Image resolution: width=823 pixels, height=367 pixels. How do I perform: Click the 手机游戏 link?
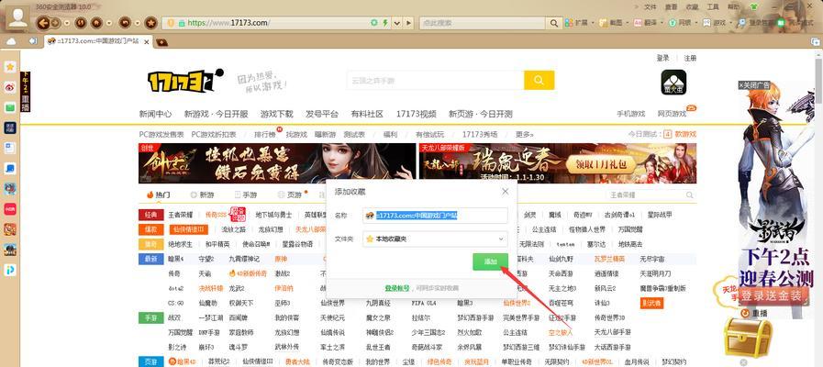(x=630, y=114)
